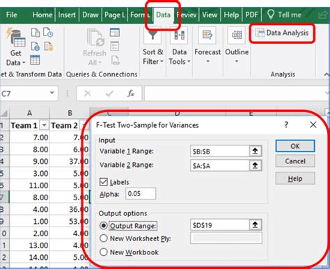Click the Insert Function fx icon
The height and width of the screenshot is (269, 330).
tap(131, 93)
